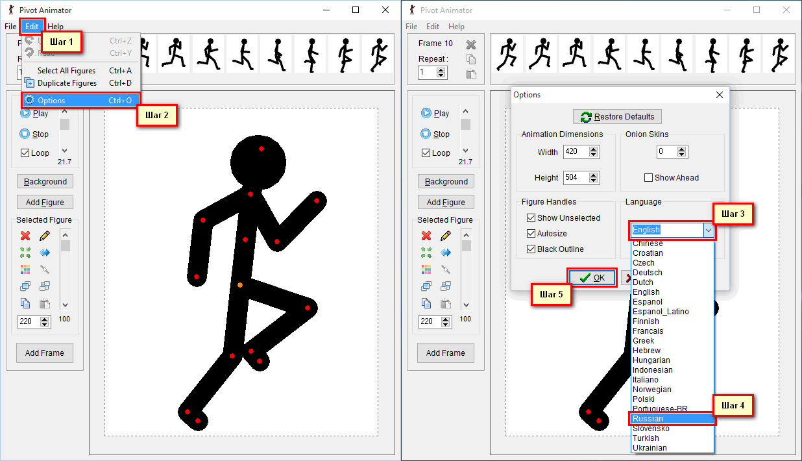Image resolution: width=802 pixels, height=461 pixels.
Task: Increase Onion Skins count with up arrow
Action: tap(681, 149)
